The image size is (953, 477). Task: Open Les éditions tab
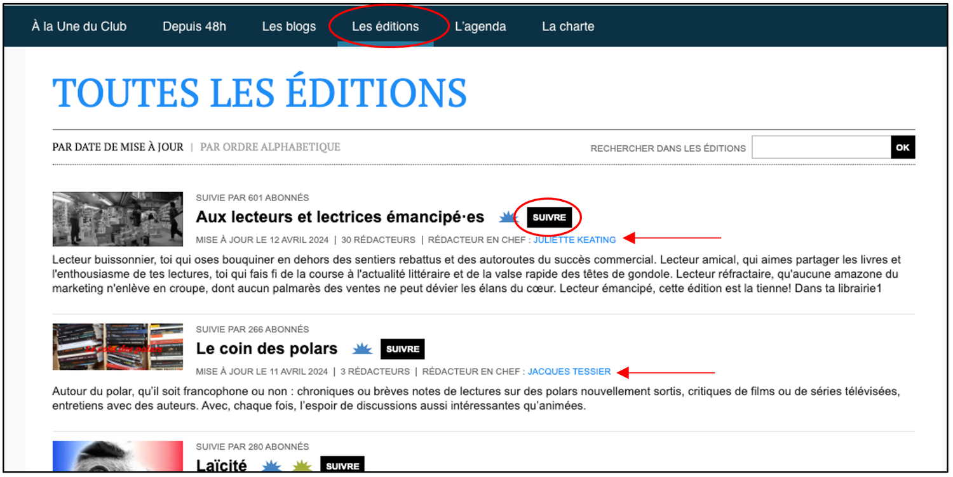pos(386,27)
